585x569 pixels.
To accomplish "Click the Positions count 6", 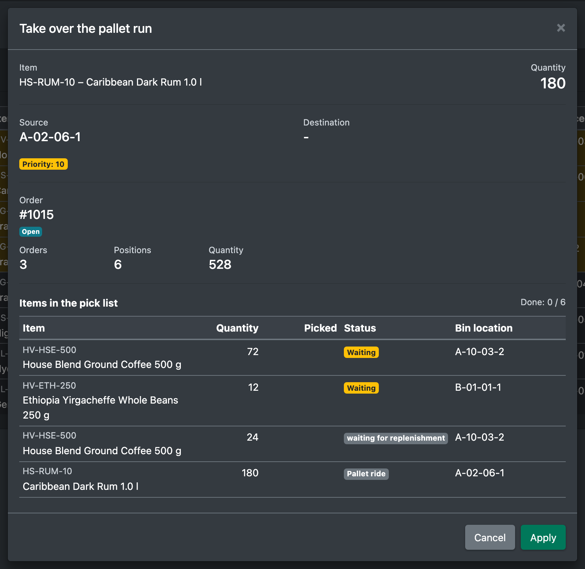I will click(x=118, y=265).
